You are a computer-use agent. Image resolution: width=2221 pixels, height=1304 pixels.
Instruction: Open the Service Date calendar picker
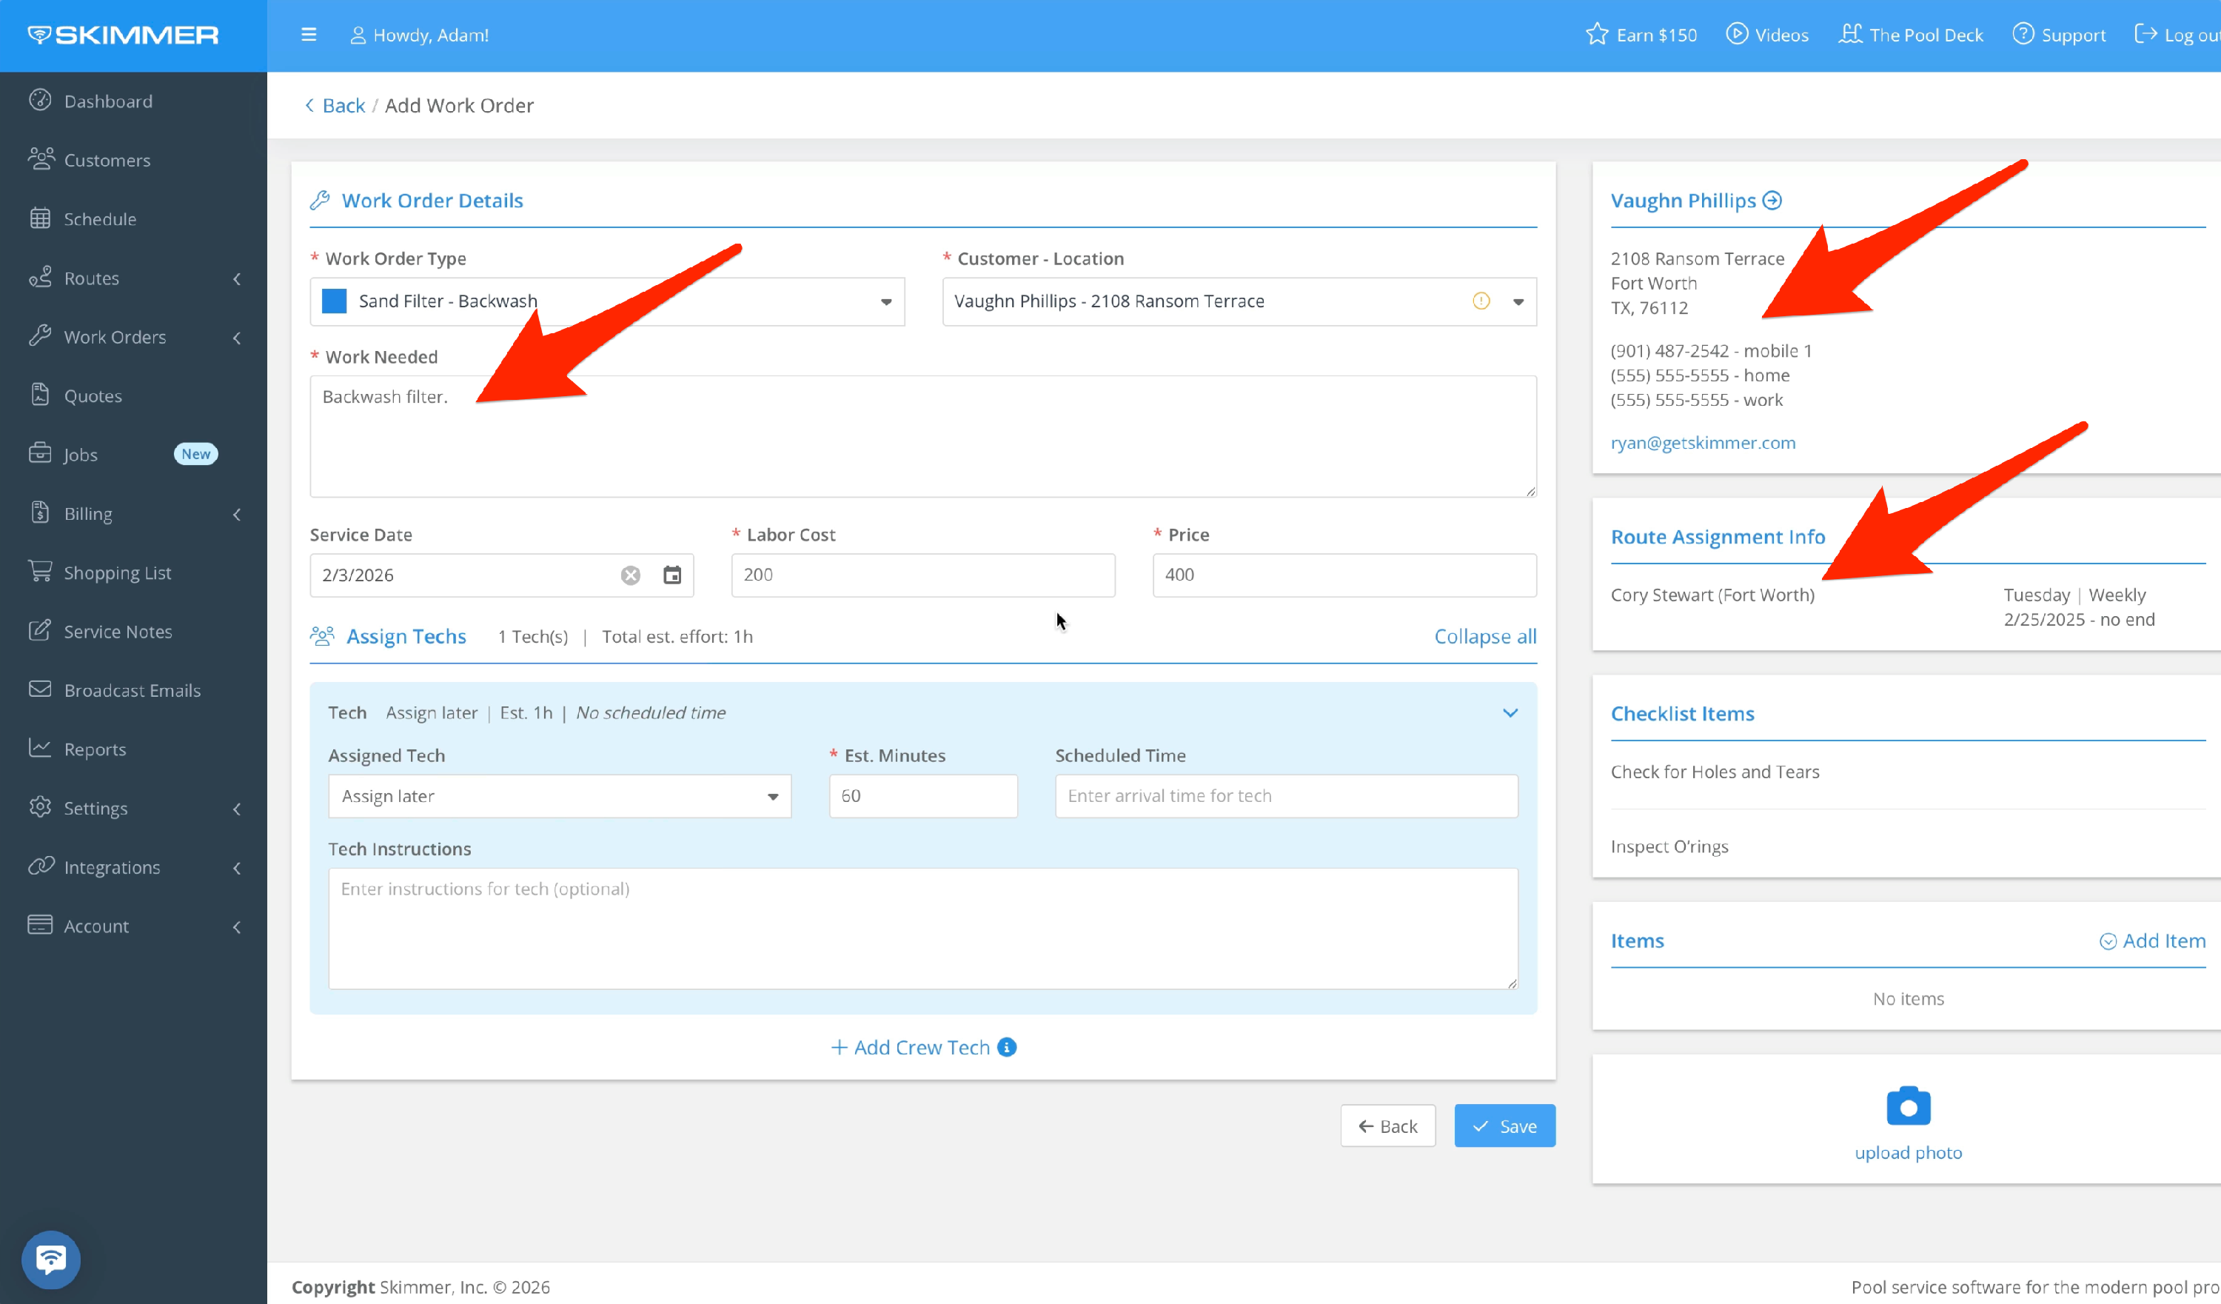(672, 576)
